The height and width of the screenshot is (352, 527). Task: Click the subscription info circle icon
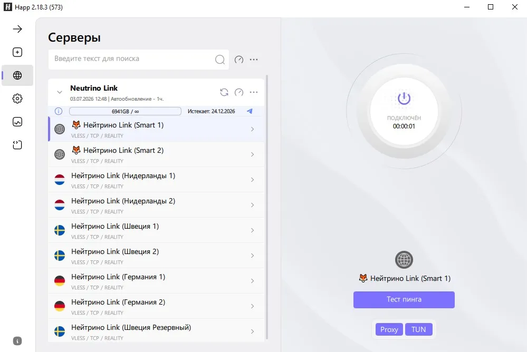59,111
